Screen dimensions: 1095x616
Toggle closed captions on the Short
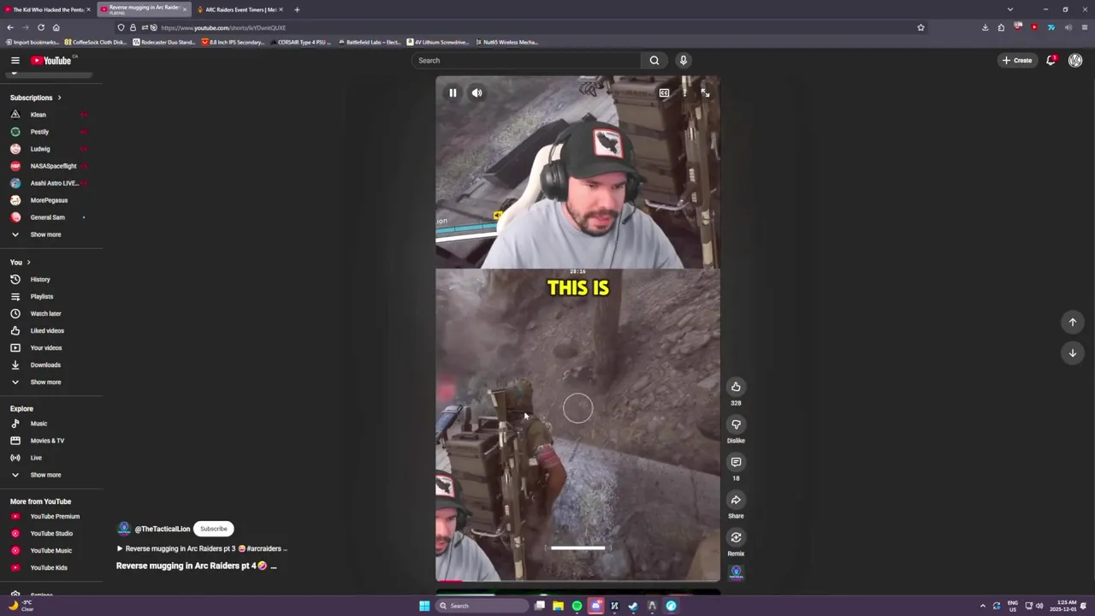pos(664,92)
